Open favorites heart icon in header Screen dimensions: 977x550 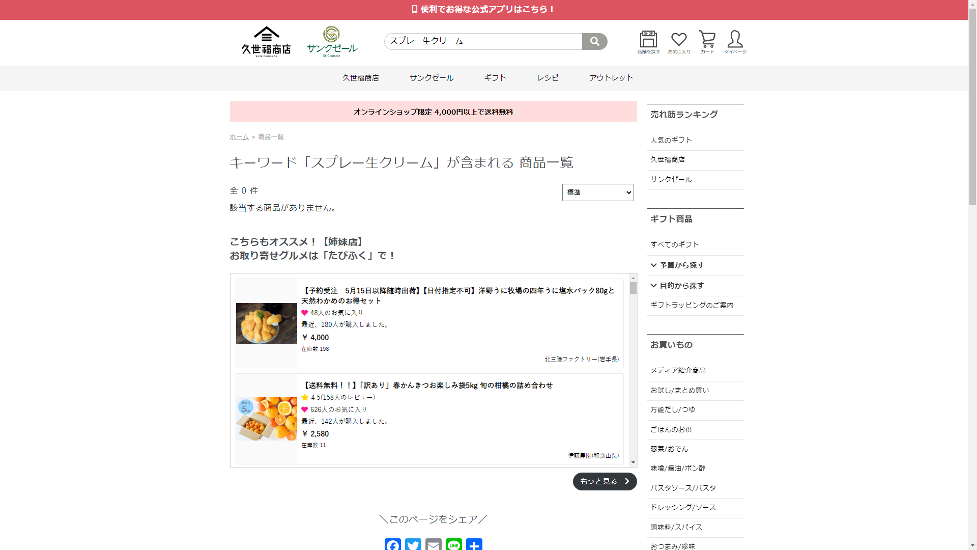click(679, 42)
